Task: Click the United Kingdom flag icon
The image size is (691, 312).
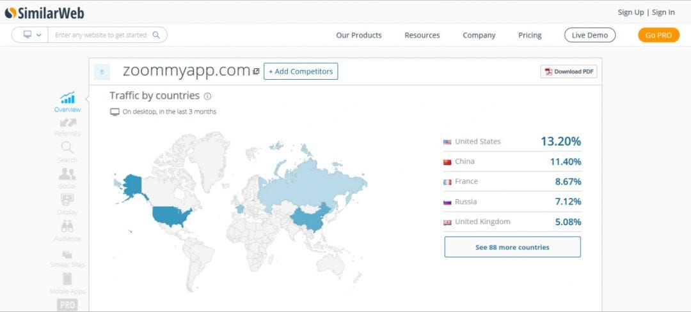Action: click(x=447, y=222)
